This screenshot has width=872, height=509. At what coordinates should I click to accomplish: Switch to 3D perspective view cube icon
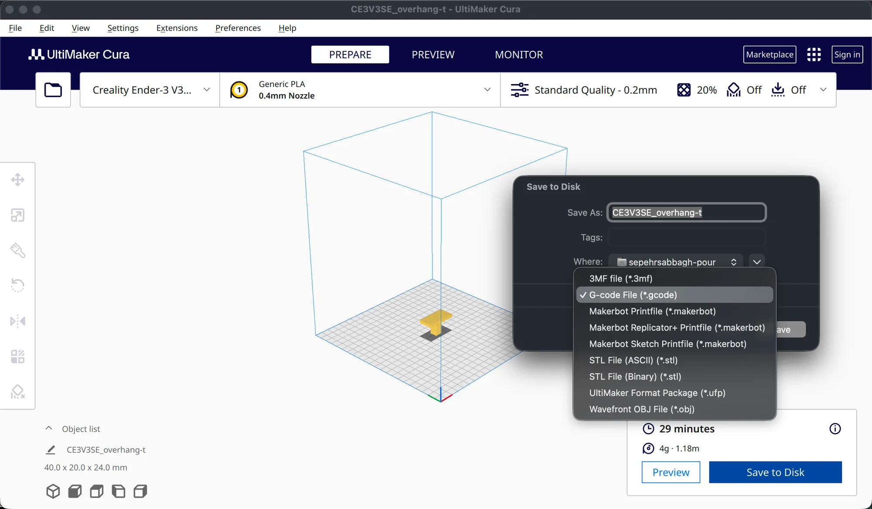coord(53,491)
